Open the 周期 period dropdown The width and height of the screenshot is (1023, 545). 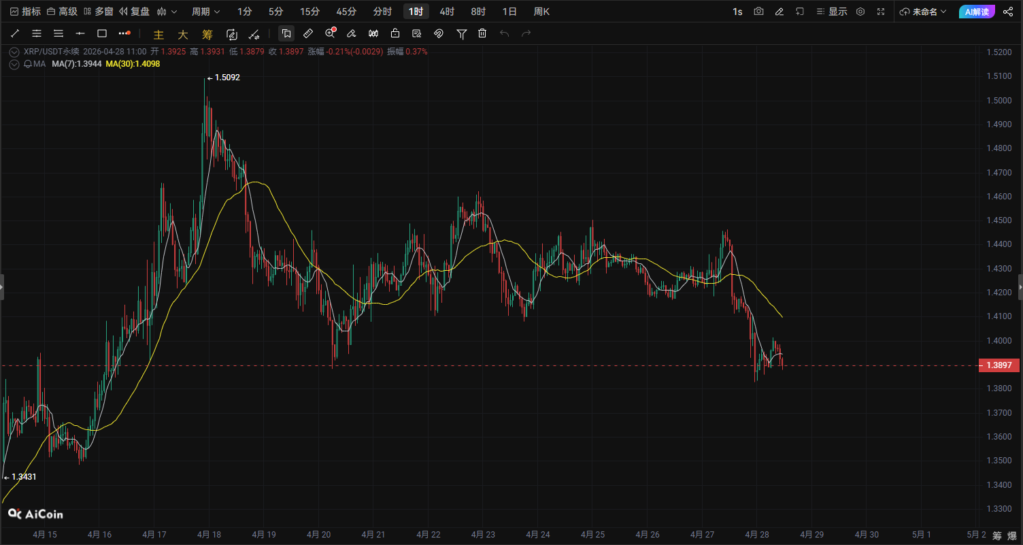pos(205,12)
